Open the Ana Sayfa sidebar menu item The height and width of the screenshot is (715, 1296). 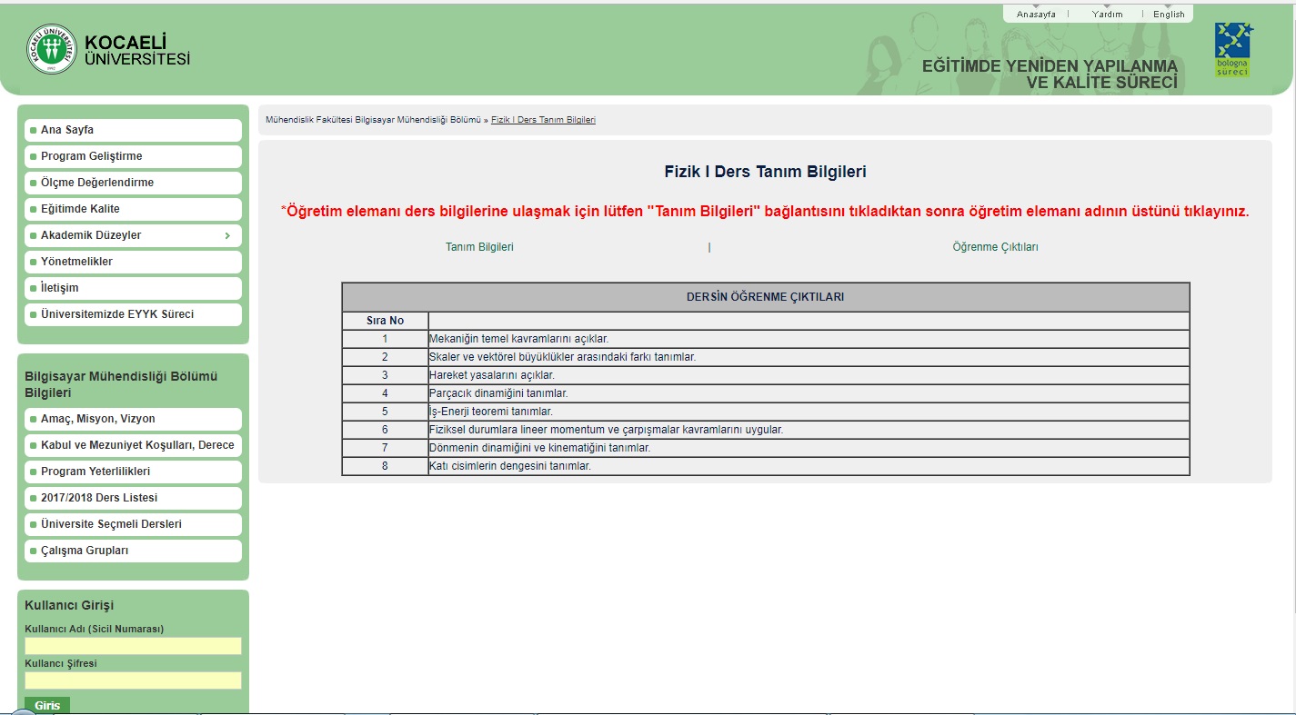67,130
